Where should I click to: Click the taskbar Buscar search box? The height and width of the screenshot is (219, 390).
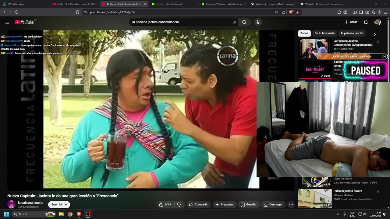(34, 214)
